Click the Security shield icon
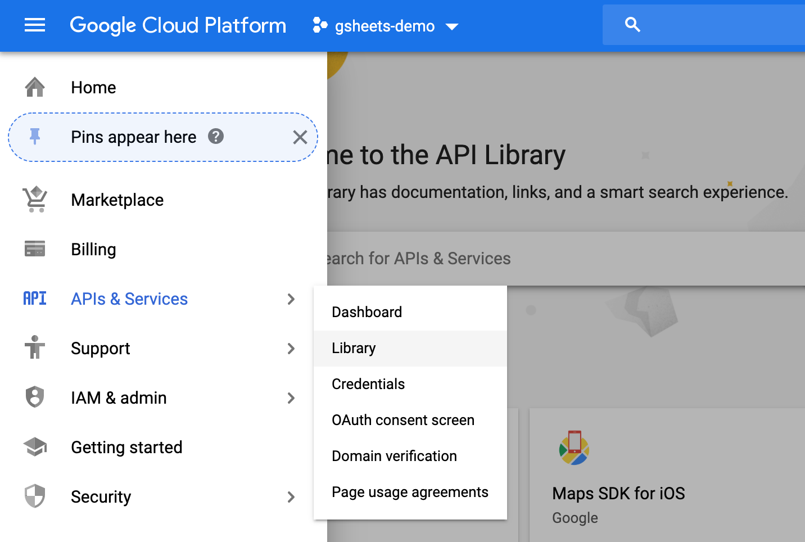Viewport: 805px width, 542px height. [x=35, y=496]
